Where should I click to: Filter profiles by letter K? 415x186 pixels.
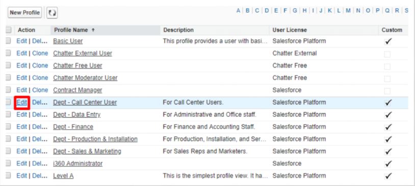pyautogui.click(x=330, y=11)
